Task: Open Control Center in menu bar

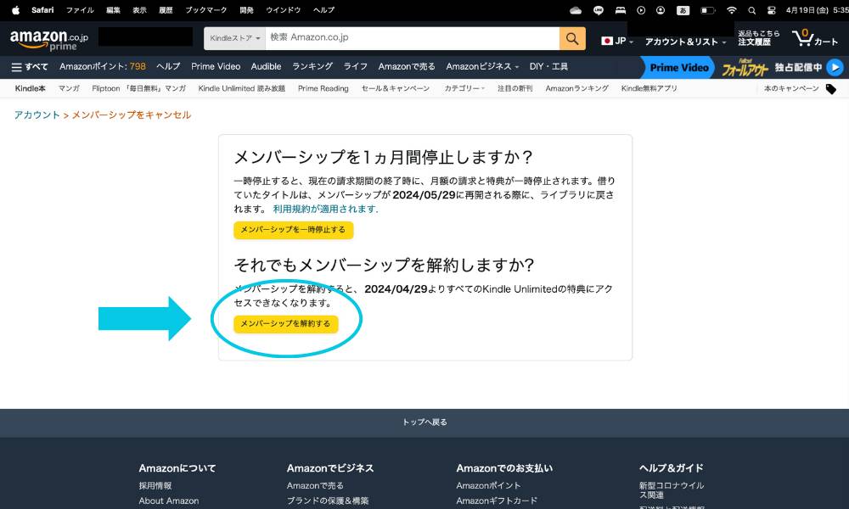Action: coord(772,10)
